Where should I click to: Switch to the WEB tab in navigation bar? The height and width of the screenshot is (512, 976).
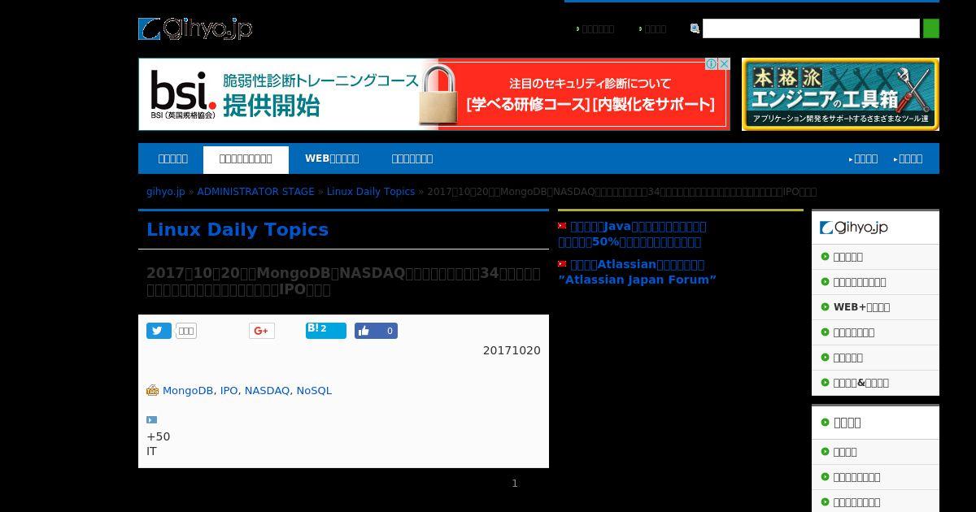[332, 158]
